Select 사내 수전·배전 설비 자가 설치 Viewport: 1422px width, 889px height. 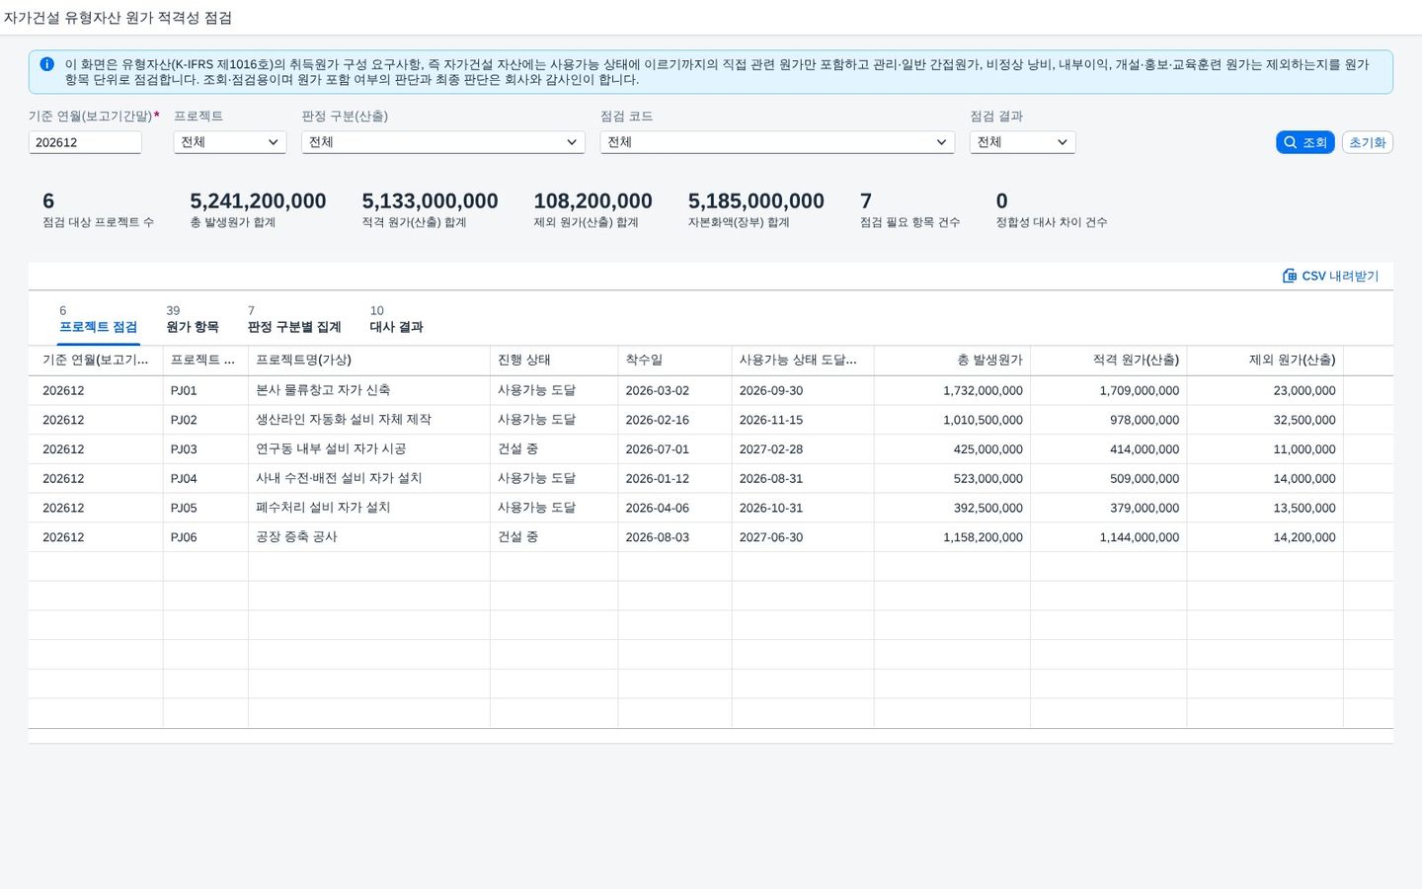tap(339, 479)
